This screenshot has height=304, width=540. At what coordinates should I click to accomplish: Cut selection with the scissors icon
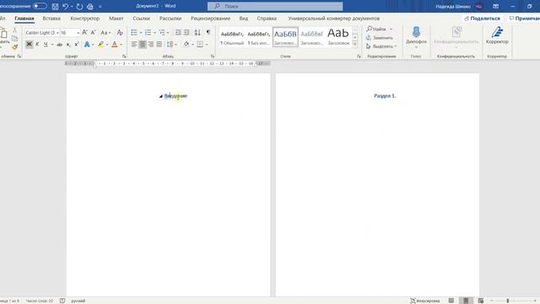point(14,30)
